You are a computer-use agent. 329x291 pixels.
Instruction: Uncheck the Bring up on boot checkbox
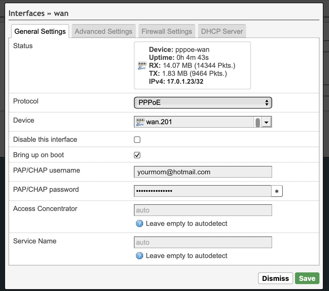(137, 155)
